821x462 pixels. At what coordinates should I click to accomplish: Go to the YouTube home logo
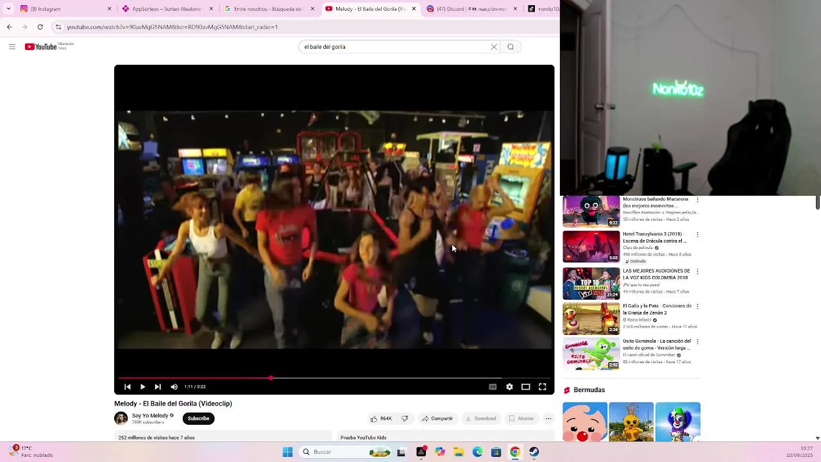click(x=41, y=47)
